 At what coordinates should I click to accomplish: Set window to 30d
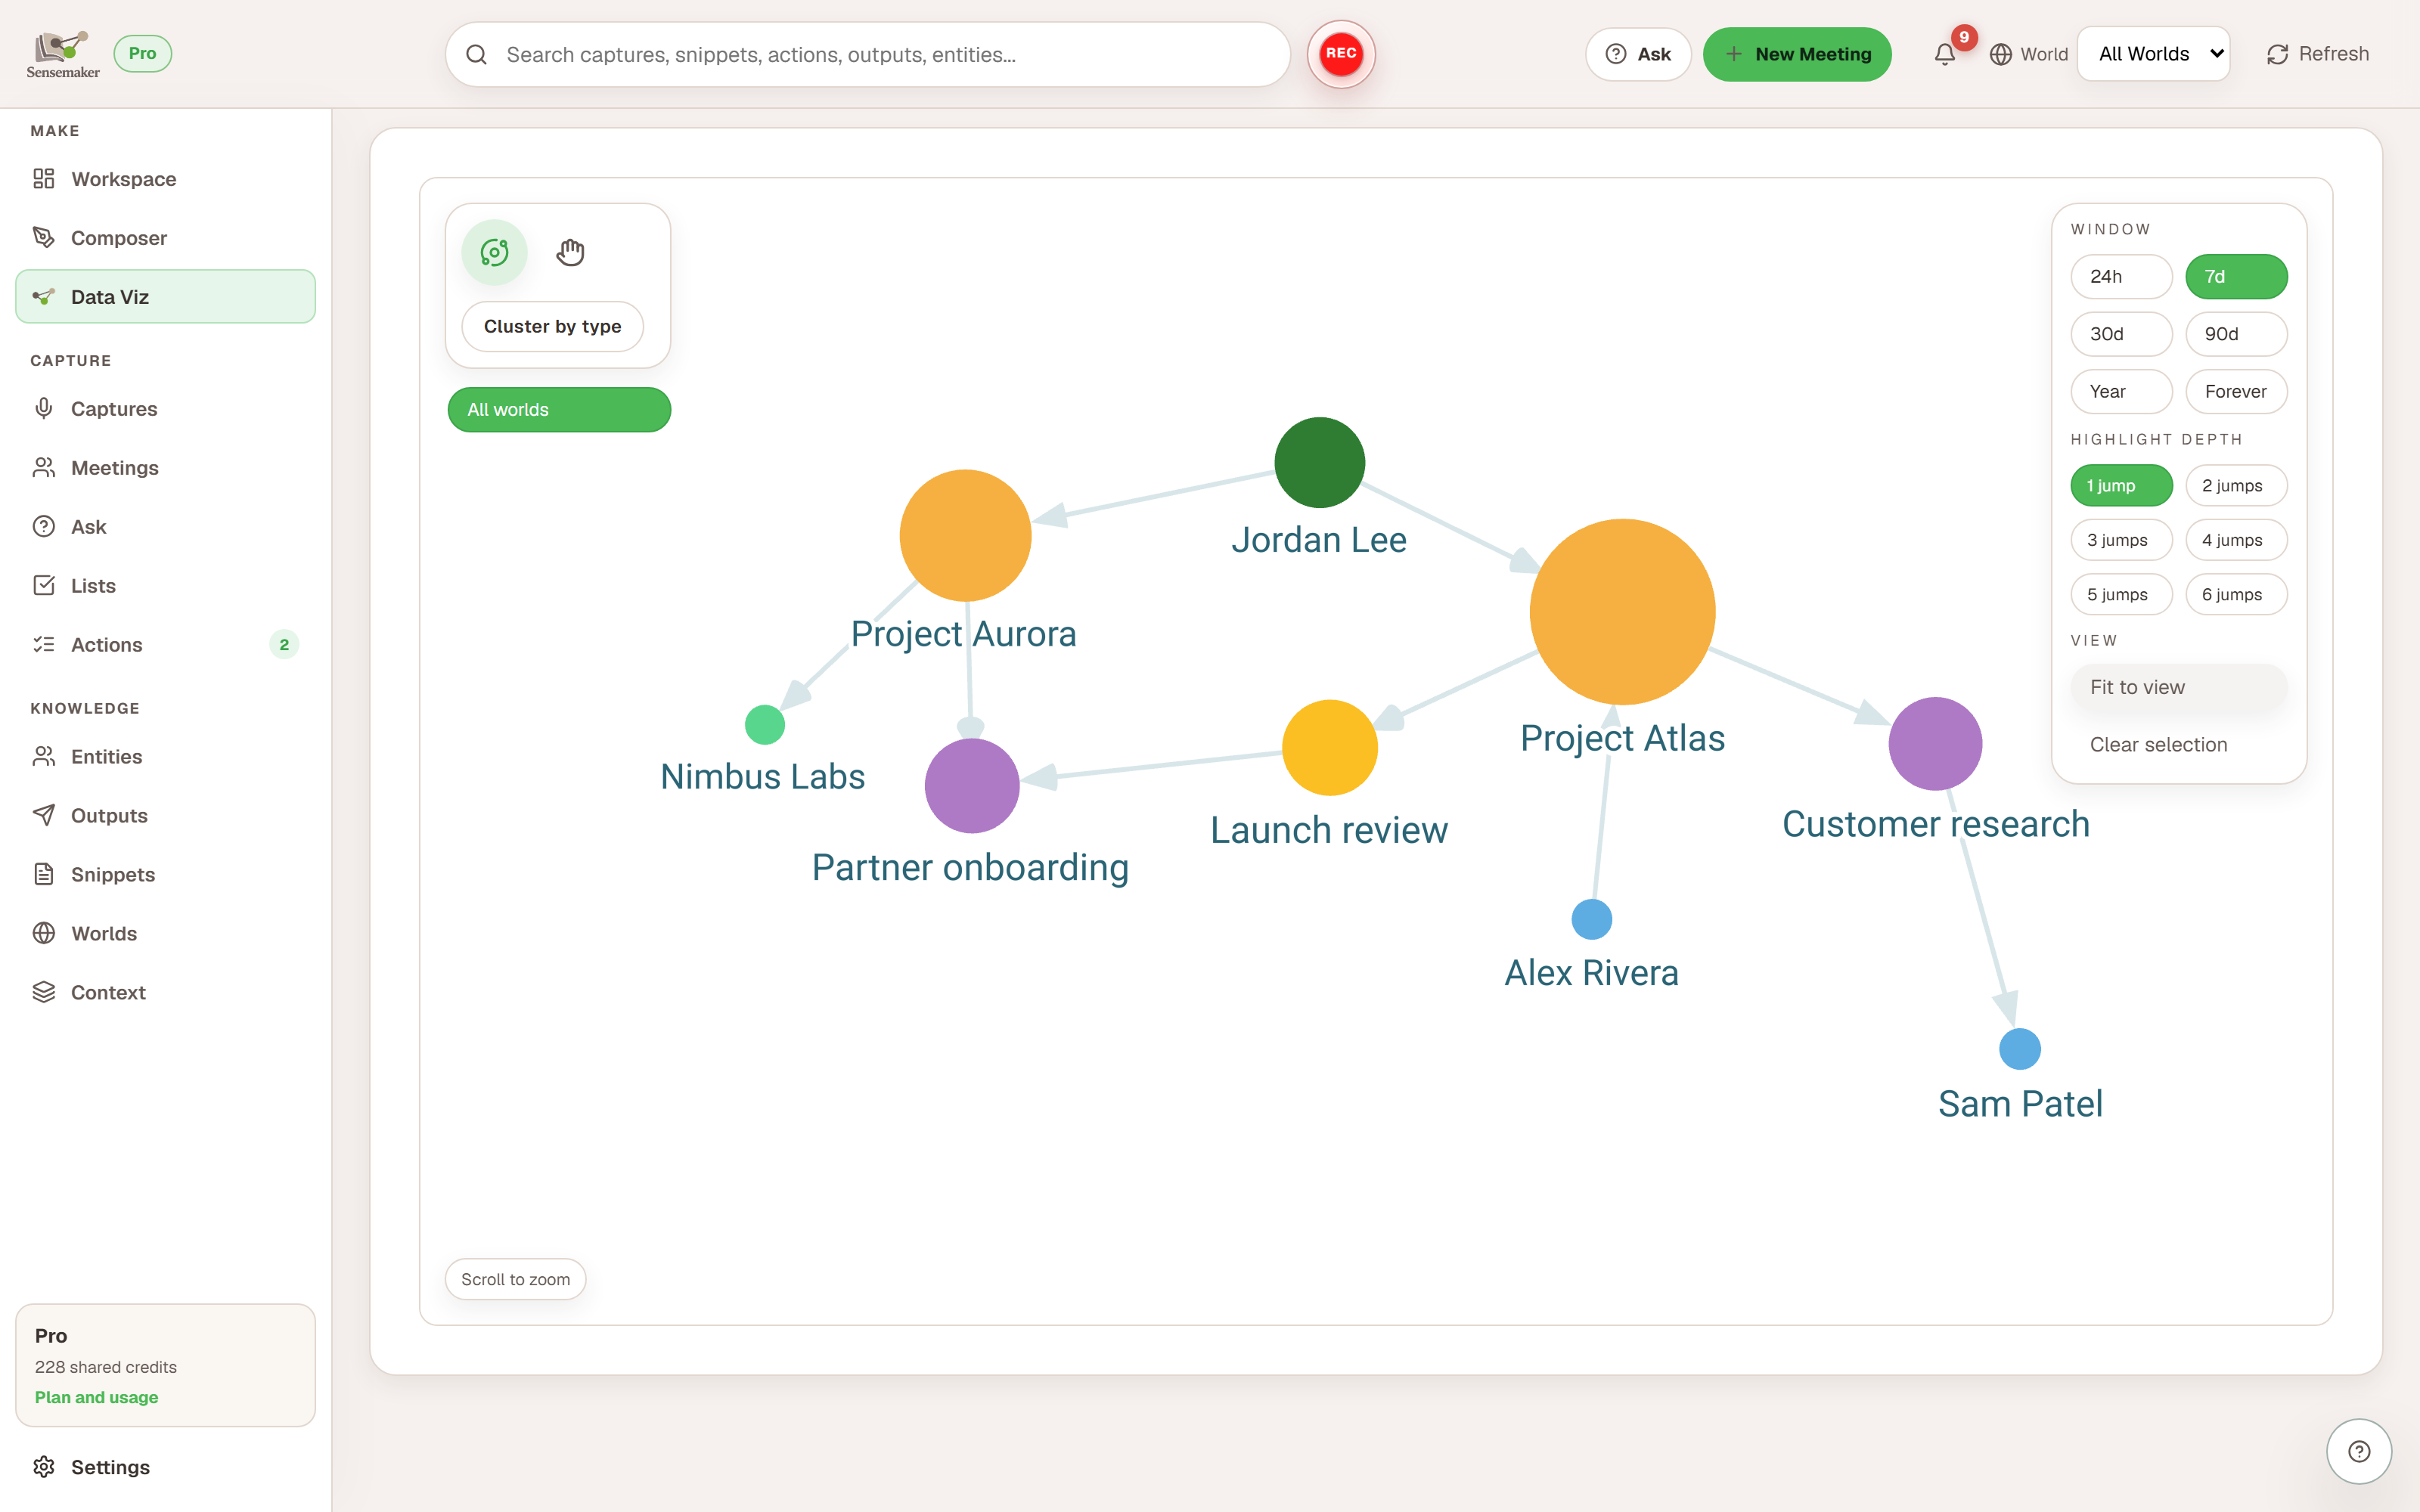pos(2121,334)
